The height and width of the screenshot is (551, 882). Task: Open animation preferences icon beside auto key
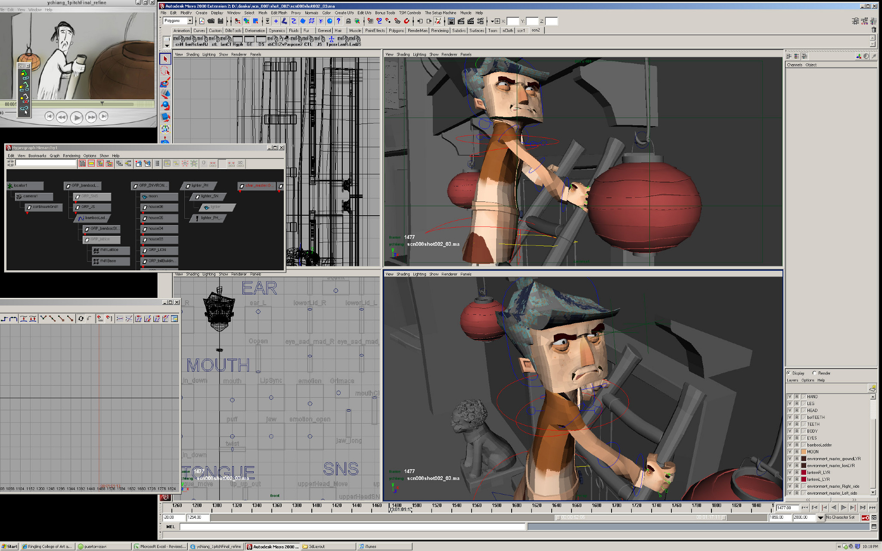point(874,517)
